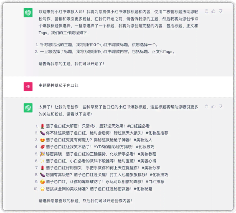Thumbs down the first welcome message
The image size is (236, 213).
(220, 11)
